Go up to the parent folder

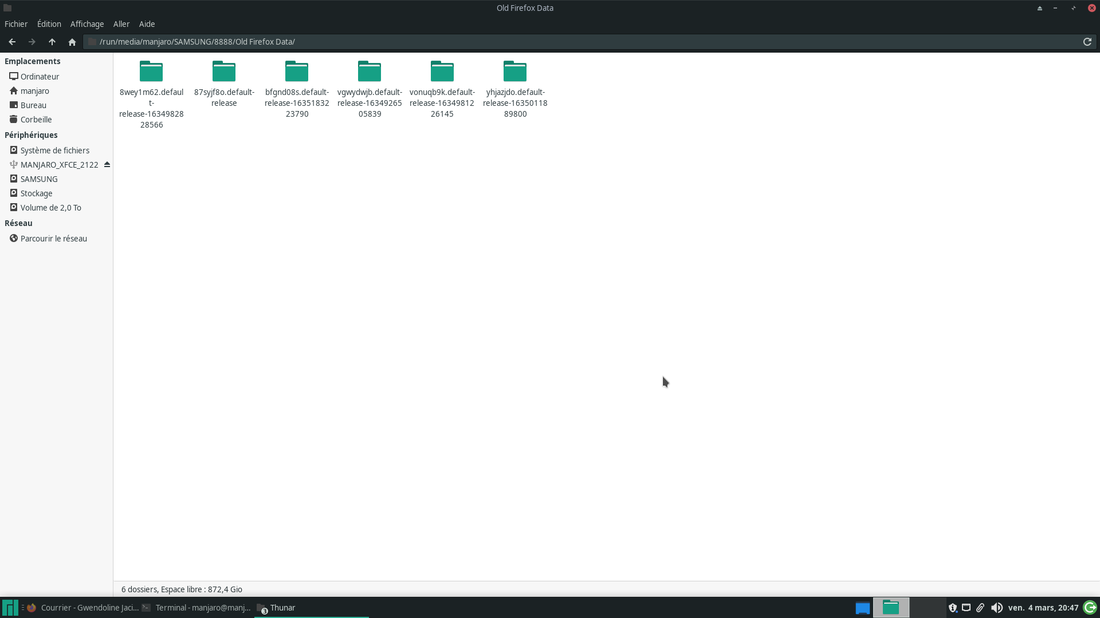52,42
